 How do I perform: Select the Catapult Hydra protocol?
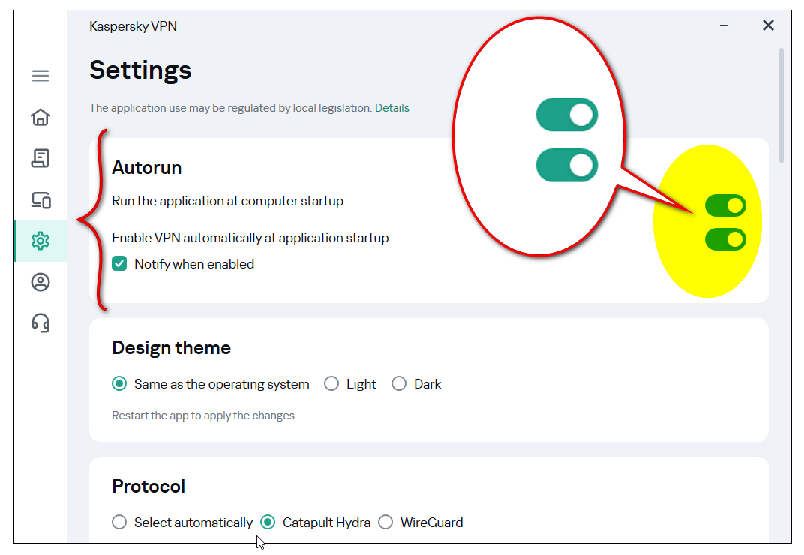click(x=268, y=523)
